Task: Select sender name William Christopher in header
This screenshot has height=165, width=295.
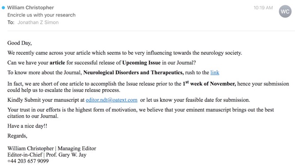Action: [x=30, y=8]
